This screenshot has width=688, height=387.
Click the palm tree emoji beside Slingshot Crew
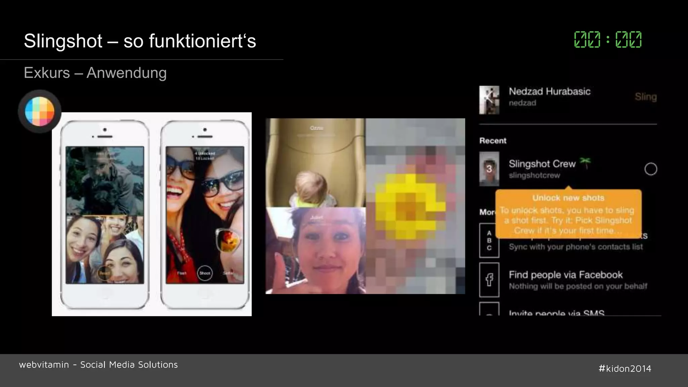pyautogui.click(x=585, y=163)
